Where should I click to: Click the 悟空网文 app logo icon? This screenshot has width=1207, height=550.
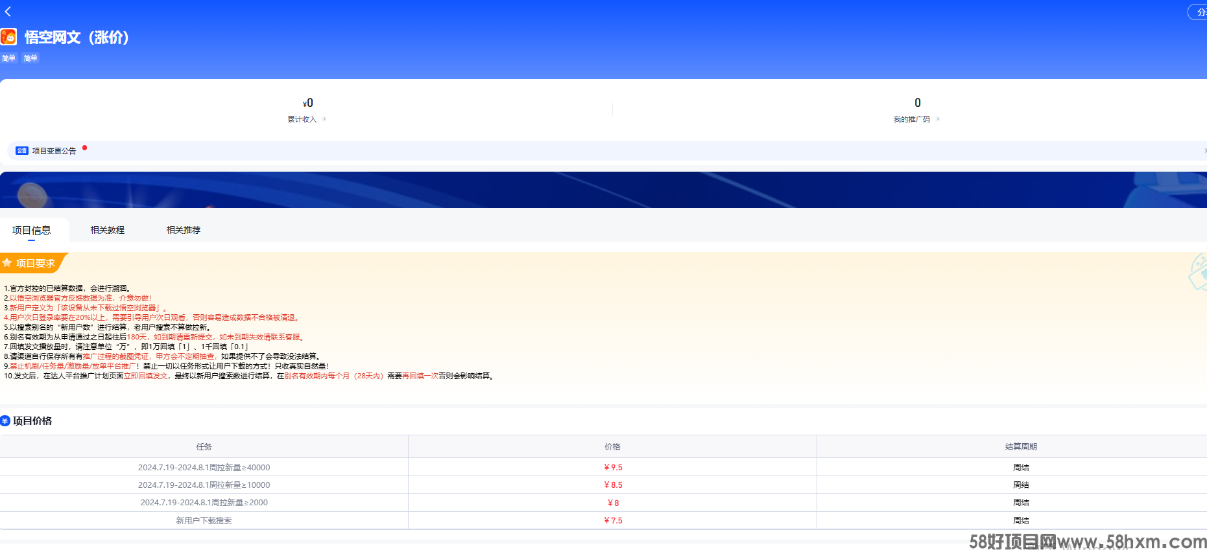point(8,37)
